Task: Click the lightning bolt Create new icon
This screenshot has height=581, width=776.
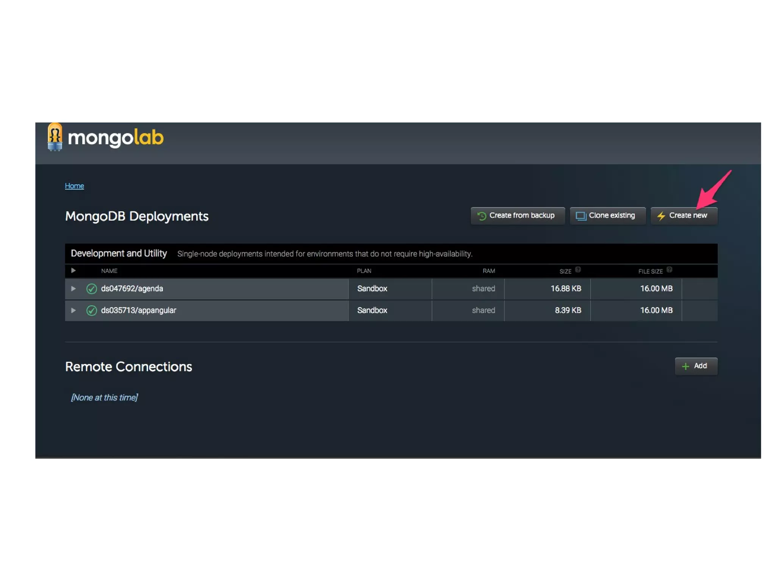Action: tap(661, 216)
